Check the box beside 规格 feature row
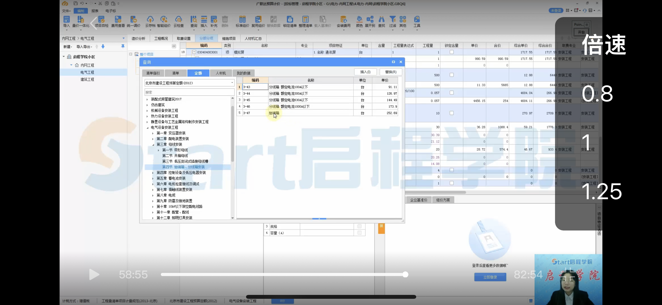 [359, 226]
